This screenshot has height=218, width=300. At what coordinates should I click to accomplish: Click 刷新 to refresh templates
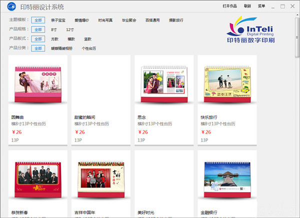(x=247, y=6)
